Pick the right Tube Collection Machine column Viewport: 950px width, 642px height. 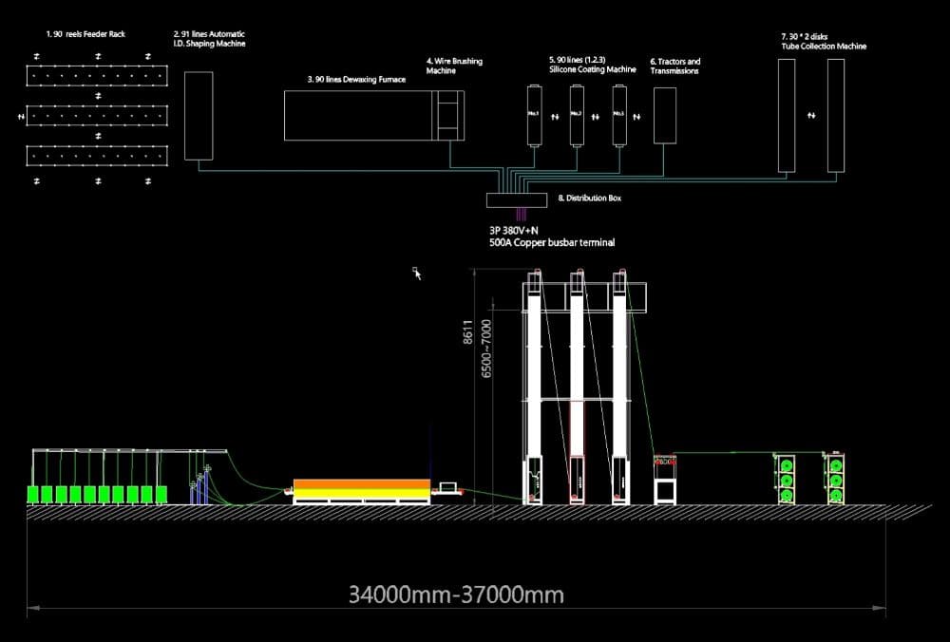tap(835, 115)
